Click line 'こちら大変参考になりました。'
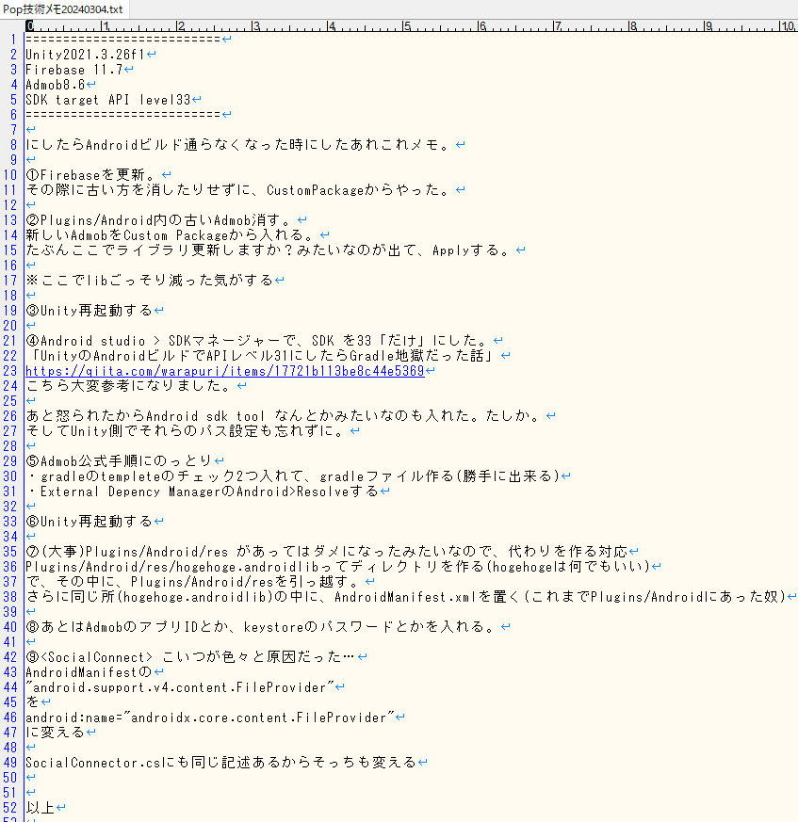This screenshot has height=822, width=798. tap(129, 385)
